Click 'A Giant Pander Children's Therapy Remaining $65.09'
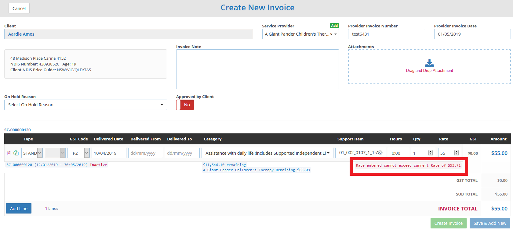Image resolution: width=513 pixels, height=233 pixels. pos(256,170)
